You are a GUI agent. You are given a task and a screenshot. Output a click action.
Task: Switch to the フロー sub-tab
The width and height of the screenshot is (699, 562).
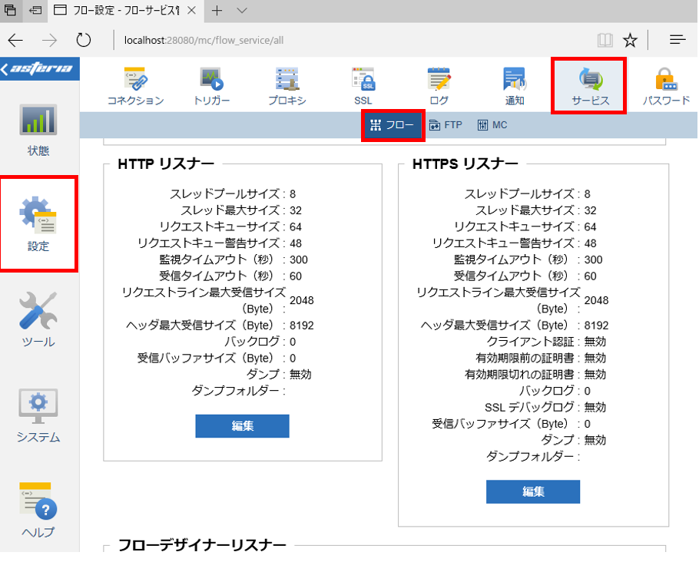[393, 125]
